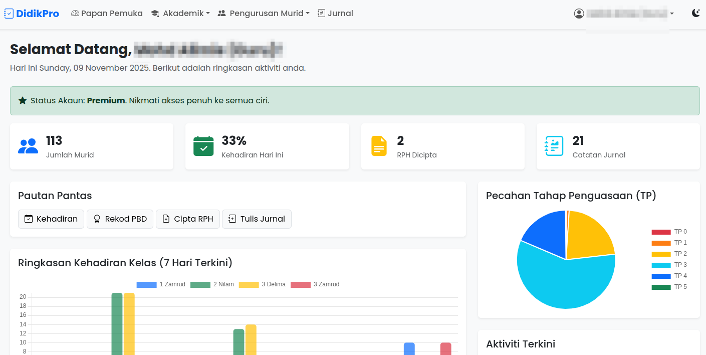Click the yellow RPH document icon
The height and width of the screenshot is (355, 706).
click(379, 146)
